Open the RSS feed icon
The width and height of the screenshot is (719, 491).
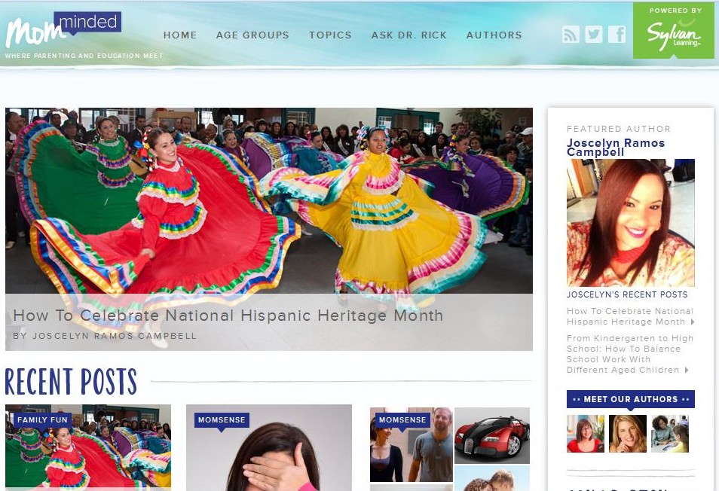[x=571, y=35]
